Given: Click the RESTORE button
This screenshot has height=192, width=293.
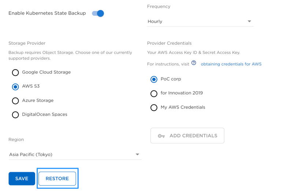Looking at the screenshot, I should click(x=57, y=178).
